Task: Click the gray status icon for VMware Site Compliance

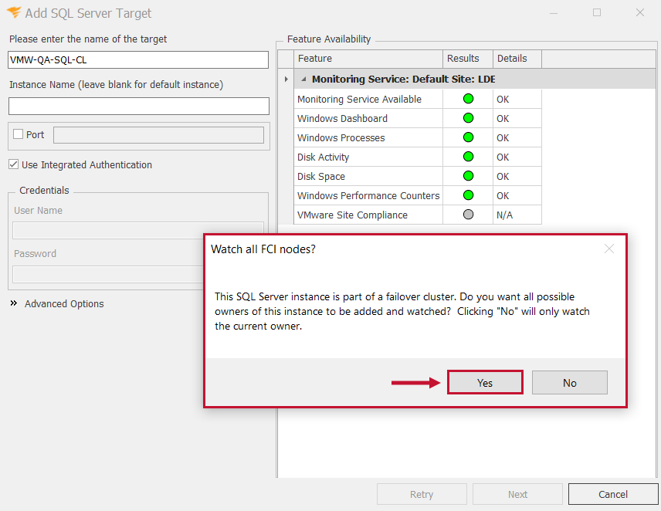Action: pos(467,215)
